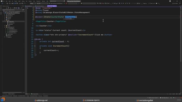Click the No issues found indicator
The width and height of the screenshot is (182, 102).
coord(35,94)
